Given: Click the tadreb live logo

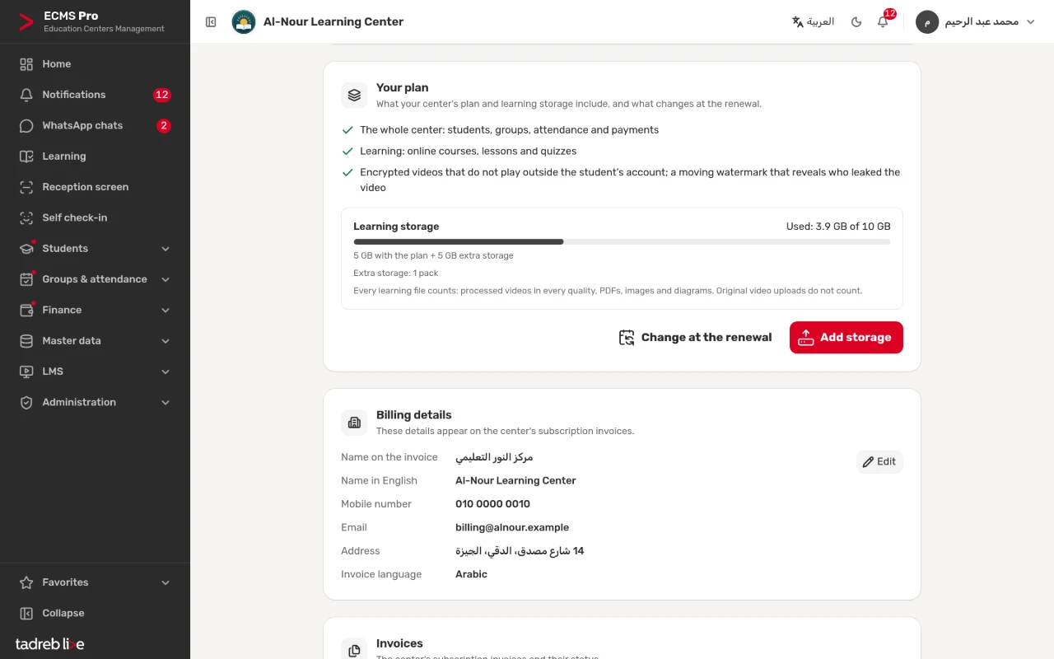Looking at the screenshot, I should coord(49,644).
